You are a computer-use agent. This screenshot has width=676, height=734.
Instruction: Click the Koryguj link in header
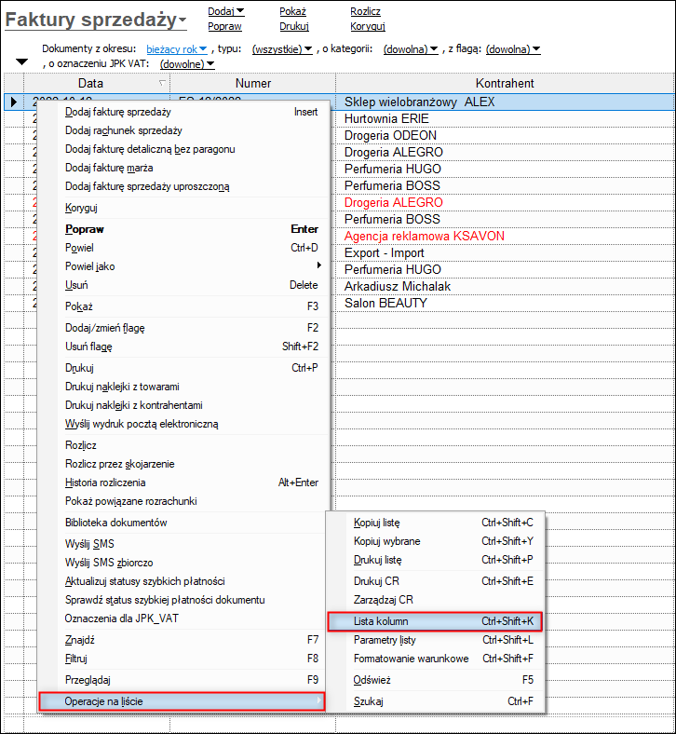pyautogui.click(x=368, y=26)
